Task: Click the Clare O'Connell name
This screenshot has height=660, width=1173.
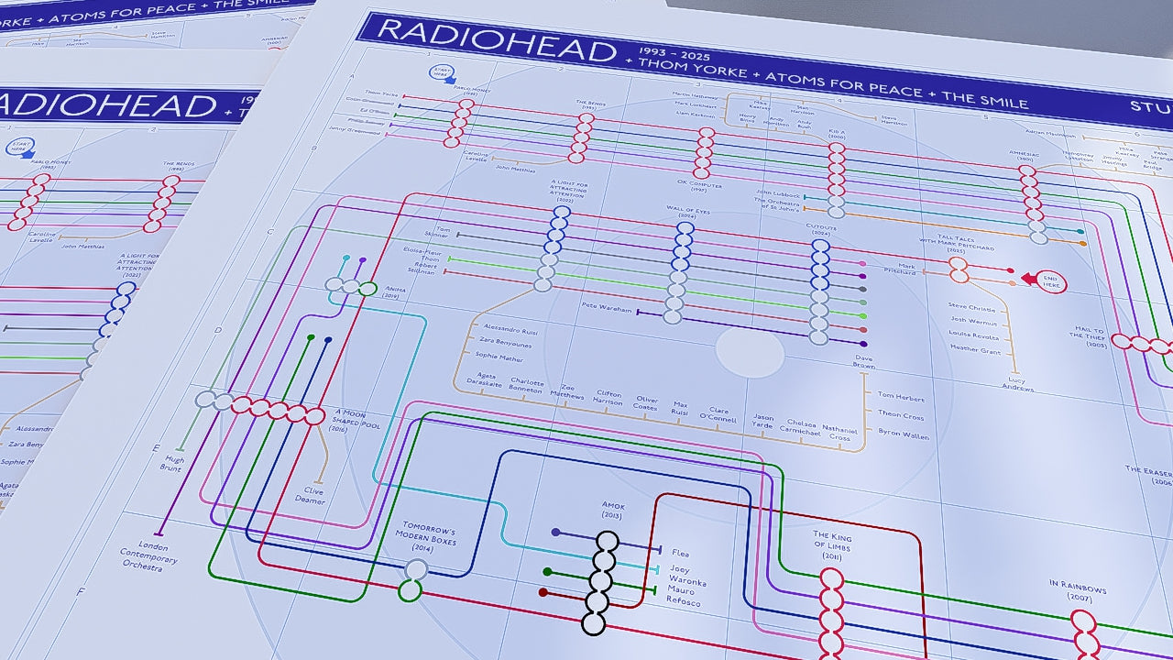Action: [718, 414]
